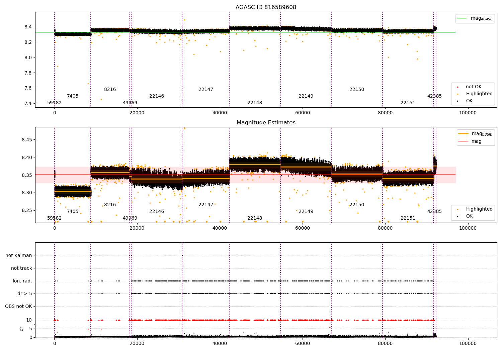Click the 60000 x-axis tick under bottom plot

click(x=302, y=344)
